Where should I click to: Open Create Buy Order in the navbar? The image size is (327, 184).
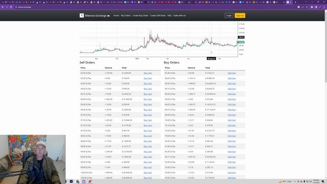[x=141, y=15]
